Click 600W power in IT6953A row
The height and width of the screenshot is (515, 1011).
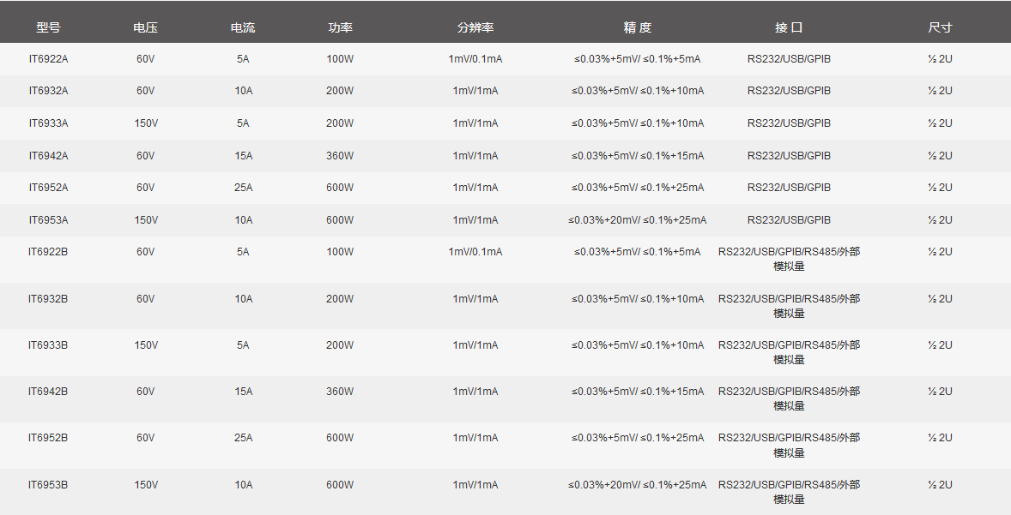click(x=340, y=220)
